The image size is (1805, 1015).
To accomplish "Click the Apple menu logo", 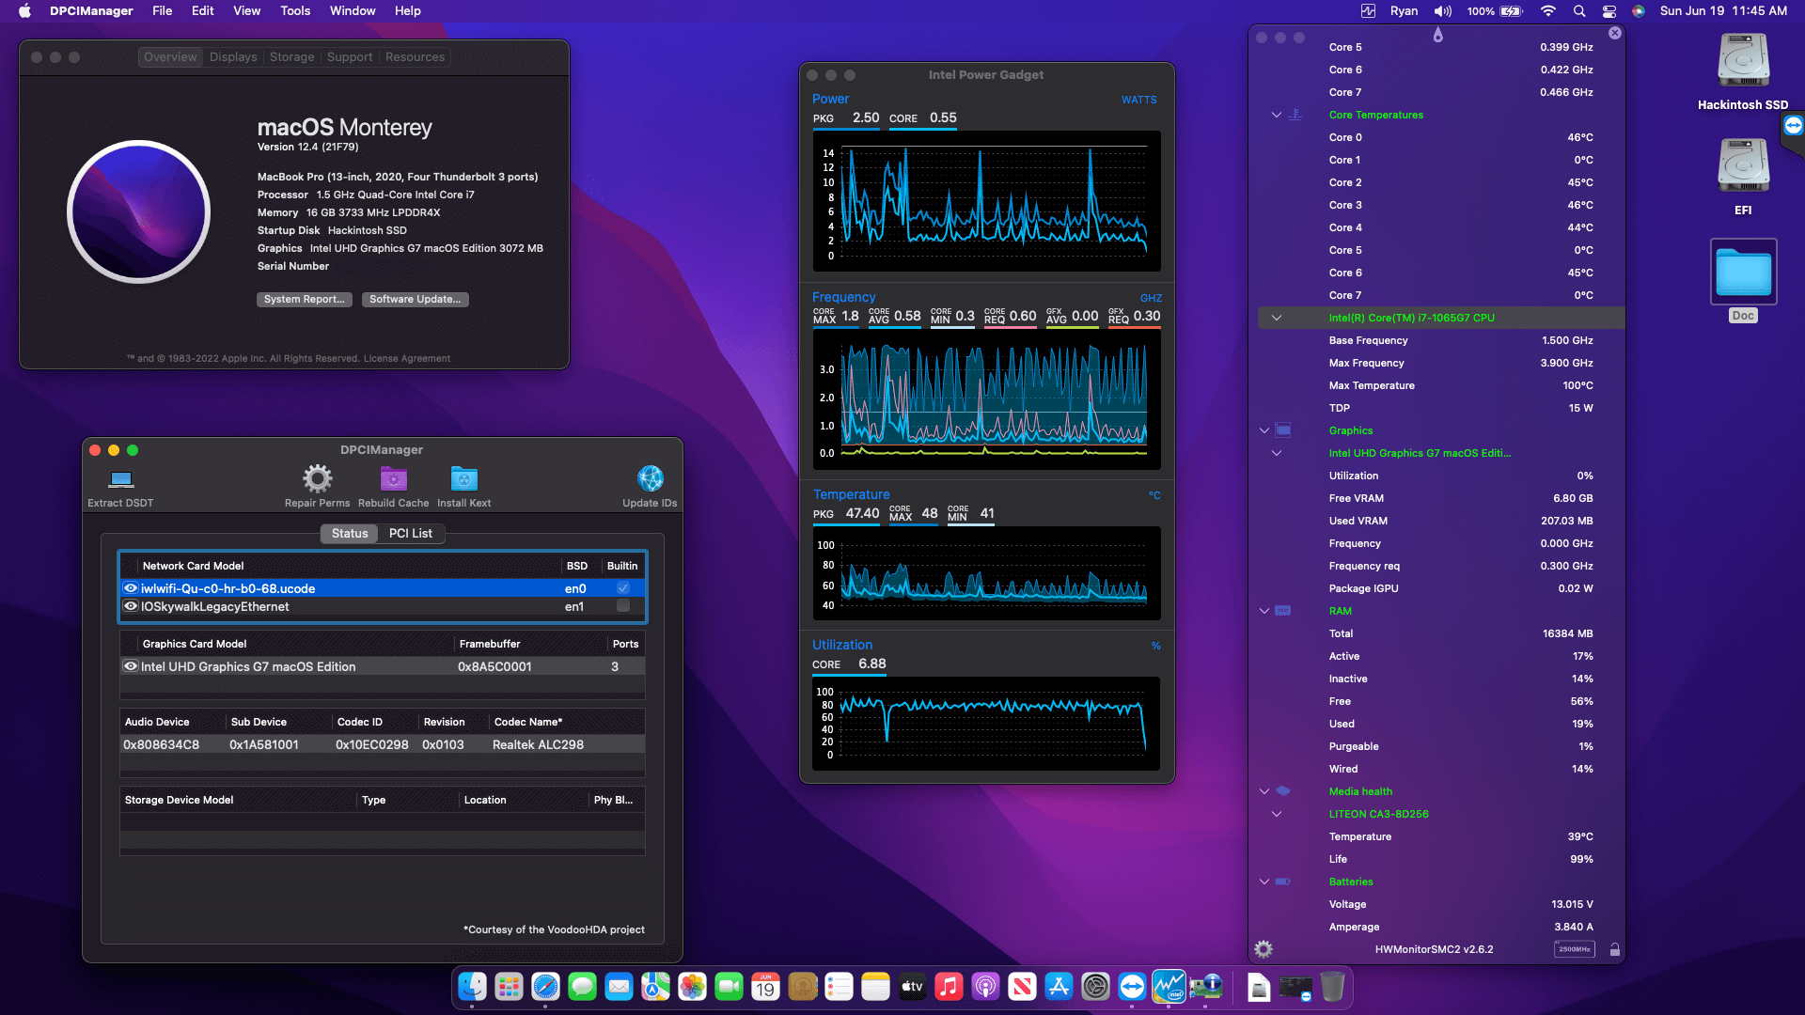I will [25, 11].
